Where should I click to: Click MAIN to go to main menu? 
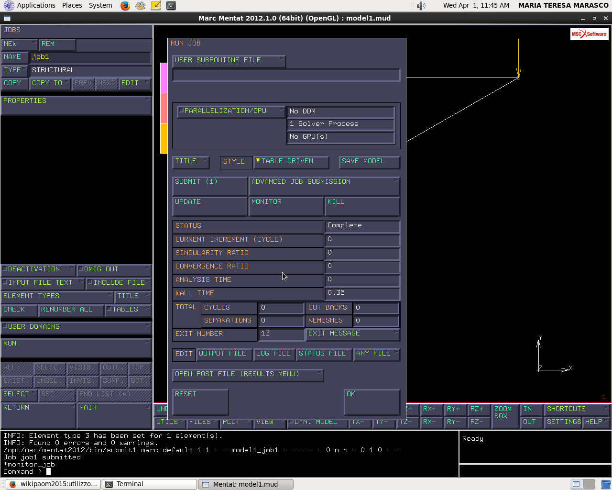pyautogui.click(x=114, y=415)
